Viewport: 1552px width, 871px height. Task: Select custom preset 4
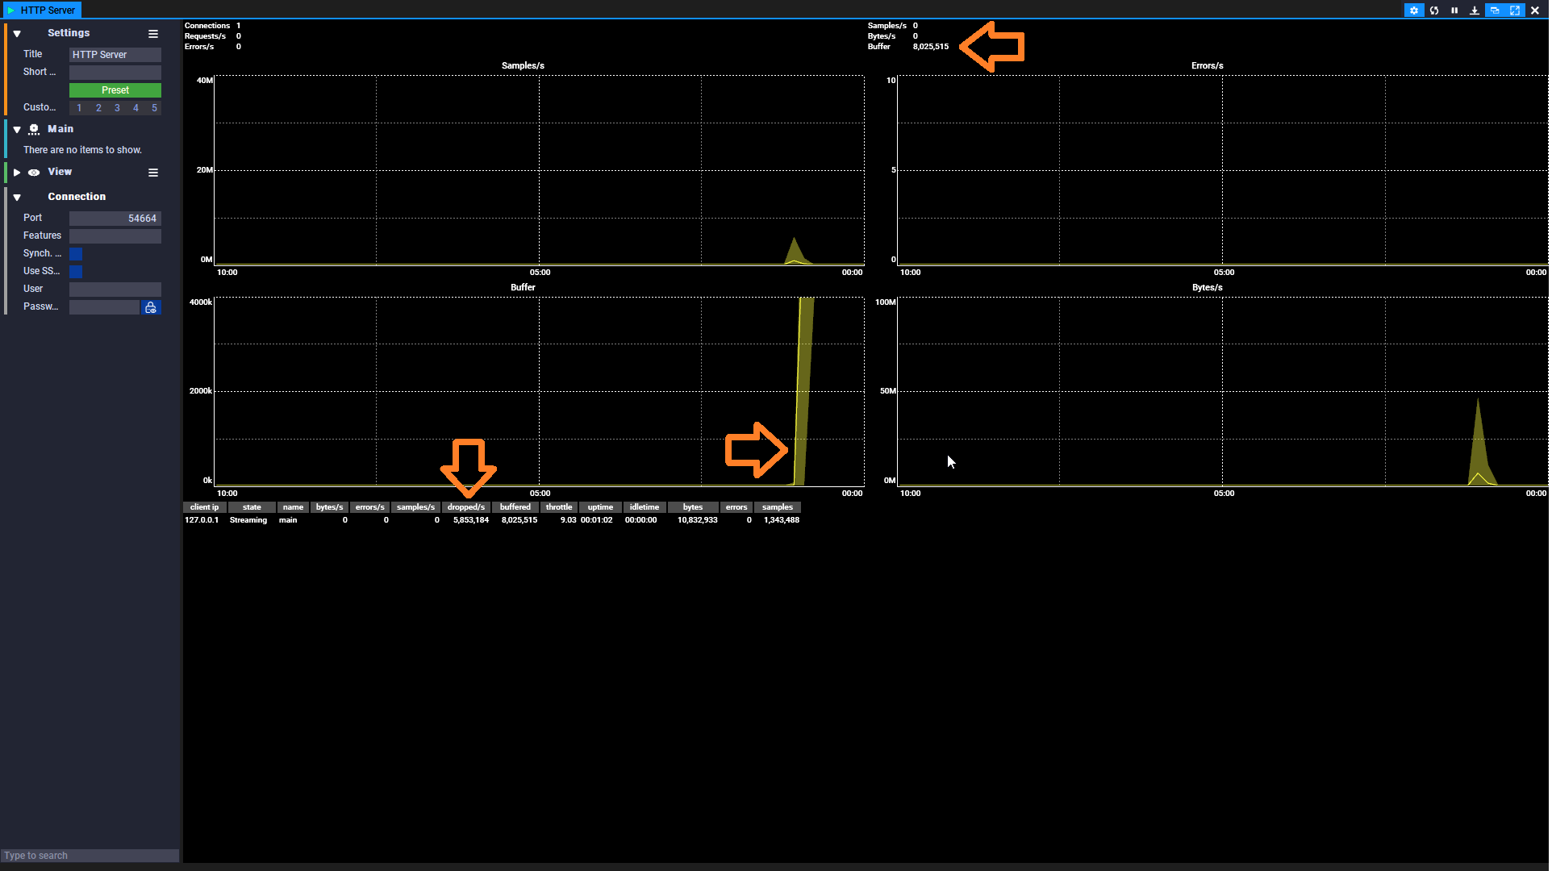(x=136, y=108)
